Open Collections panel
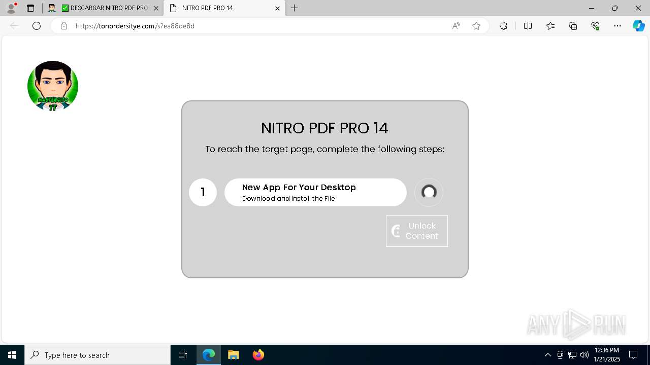Viewport: 650px width, 365px height. click(573, 26)
